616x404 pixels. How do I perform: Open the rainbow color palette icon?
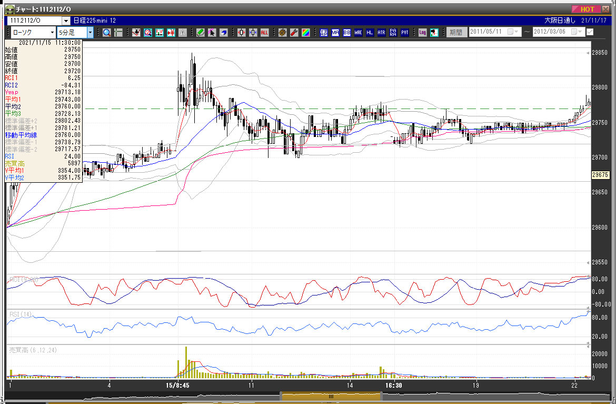(306, 33)
